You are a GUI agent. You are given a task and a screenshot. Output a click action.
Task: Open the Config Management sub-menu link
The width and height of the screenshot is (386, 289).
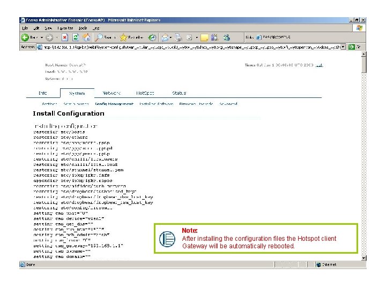(x=114, y=104)
